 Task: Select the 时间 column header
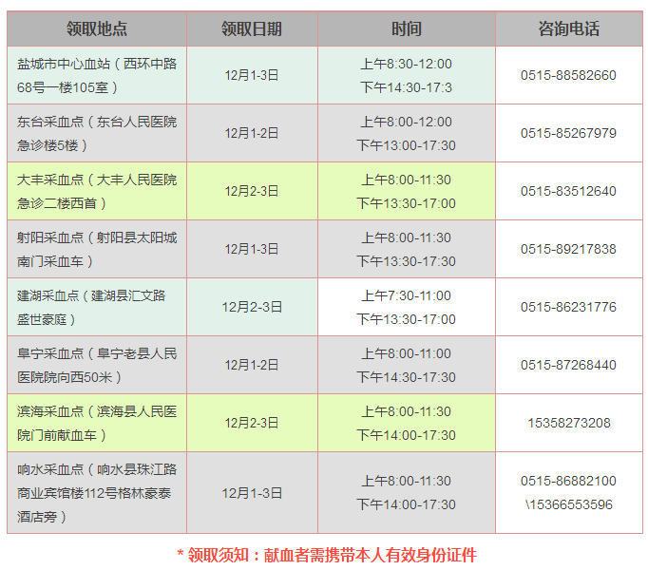pos(406,28)
